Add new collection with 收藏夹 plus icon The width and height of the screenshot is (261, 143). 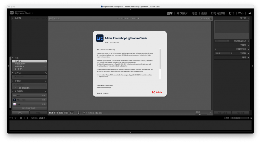pyautogui.click(x=45, y=81)
